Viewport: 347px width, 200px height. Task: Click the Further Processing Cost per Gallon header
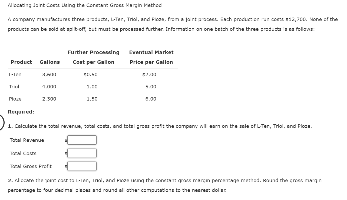click(93, 57)
